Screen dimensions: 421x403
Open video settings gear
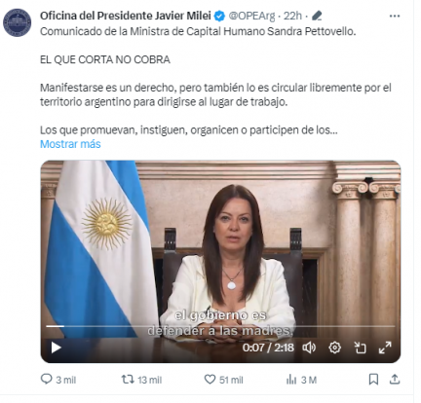[334, 348]
